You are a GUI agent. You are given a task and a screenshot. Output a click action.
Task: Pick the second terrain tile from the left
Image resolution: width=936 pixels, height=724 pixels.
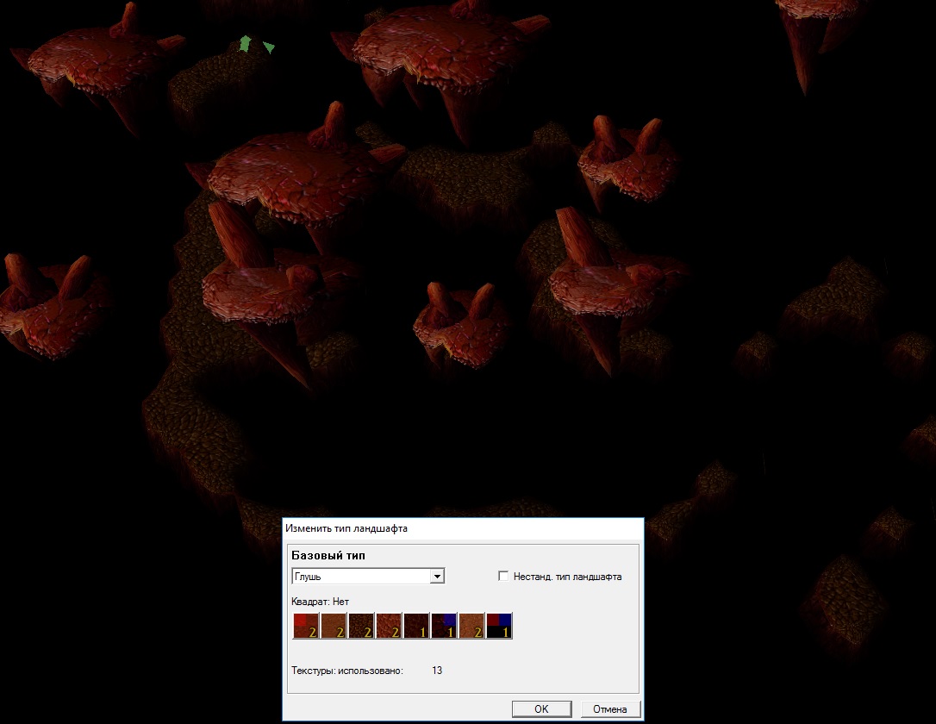(x=333, y=626)
